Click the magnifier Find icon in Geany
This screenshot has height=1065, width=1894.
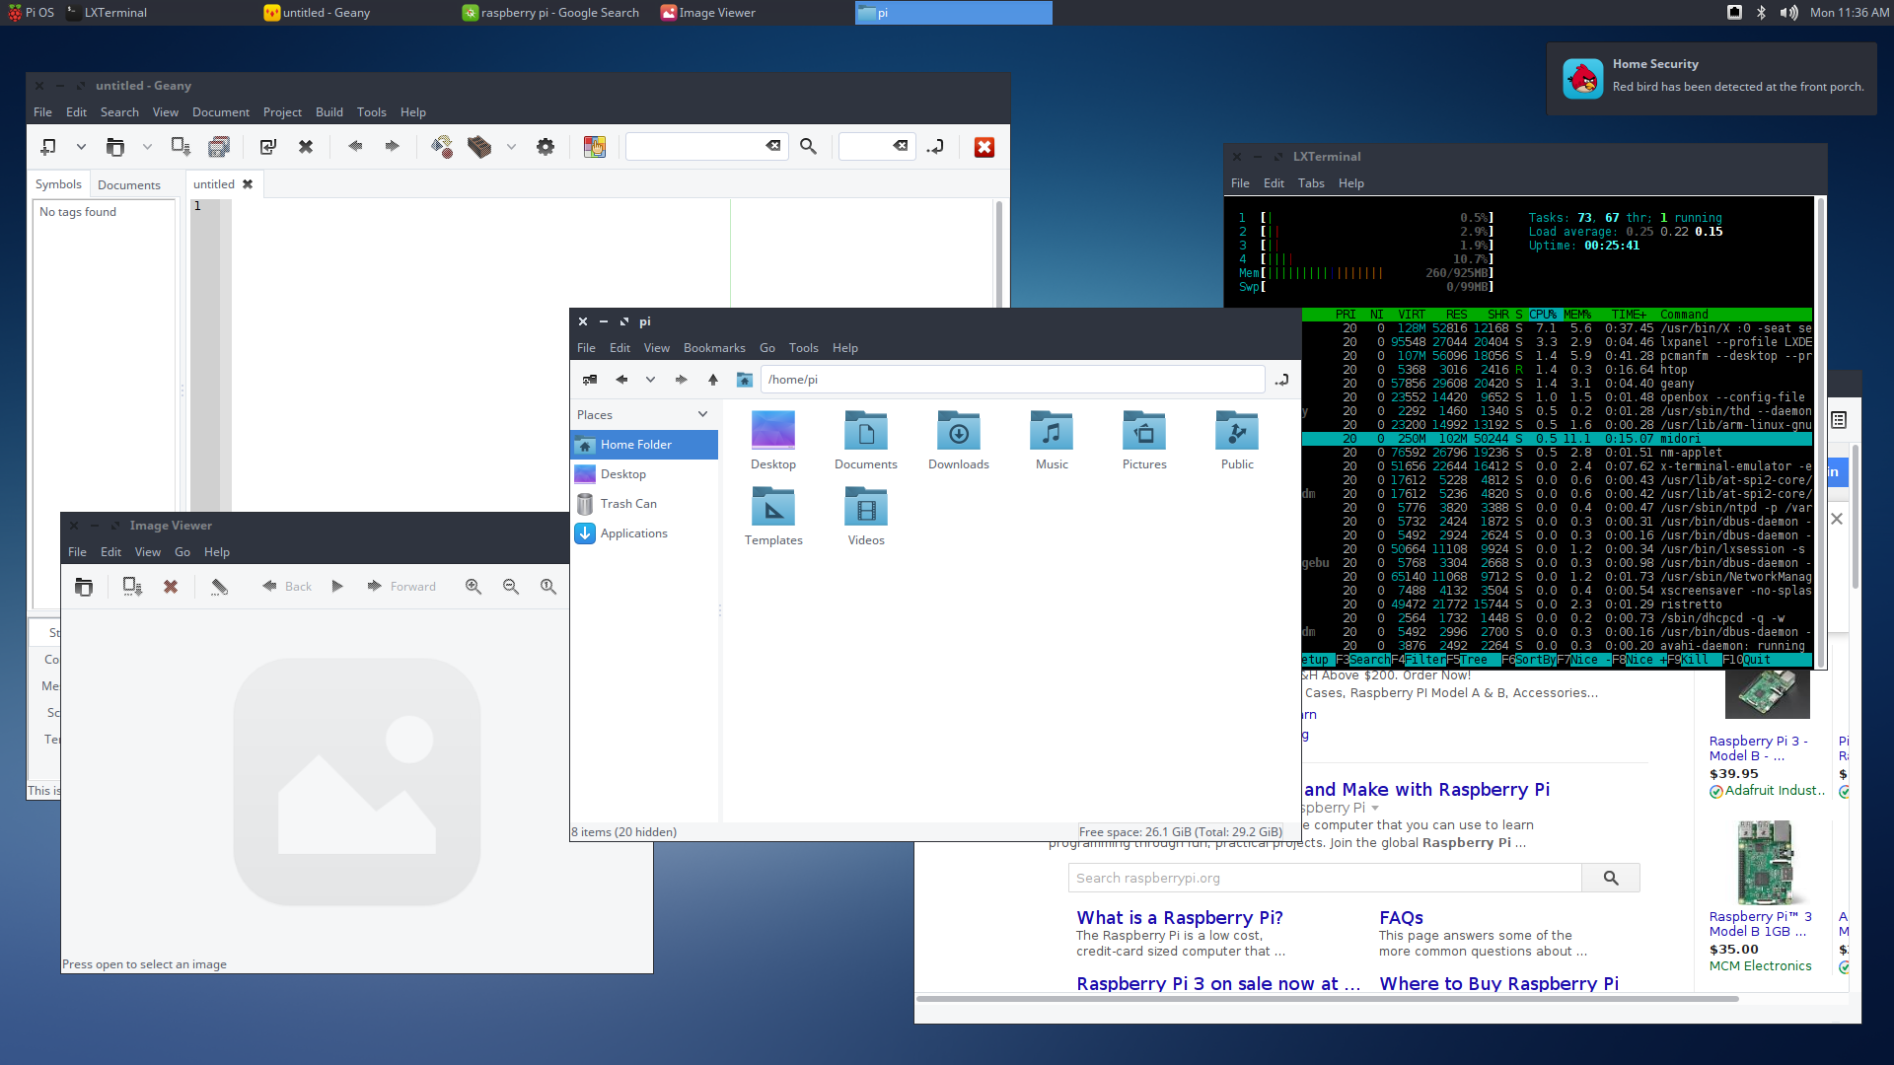click(x=808, y=147)
